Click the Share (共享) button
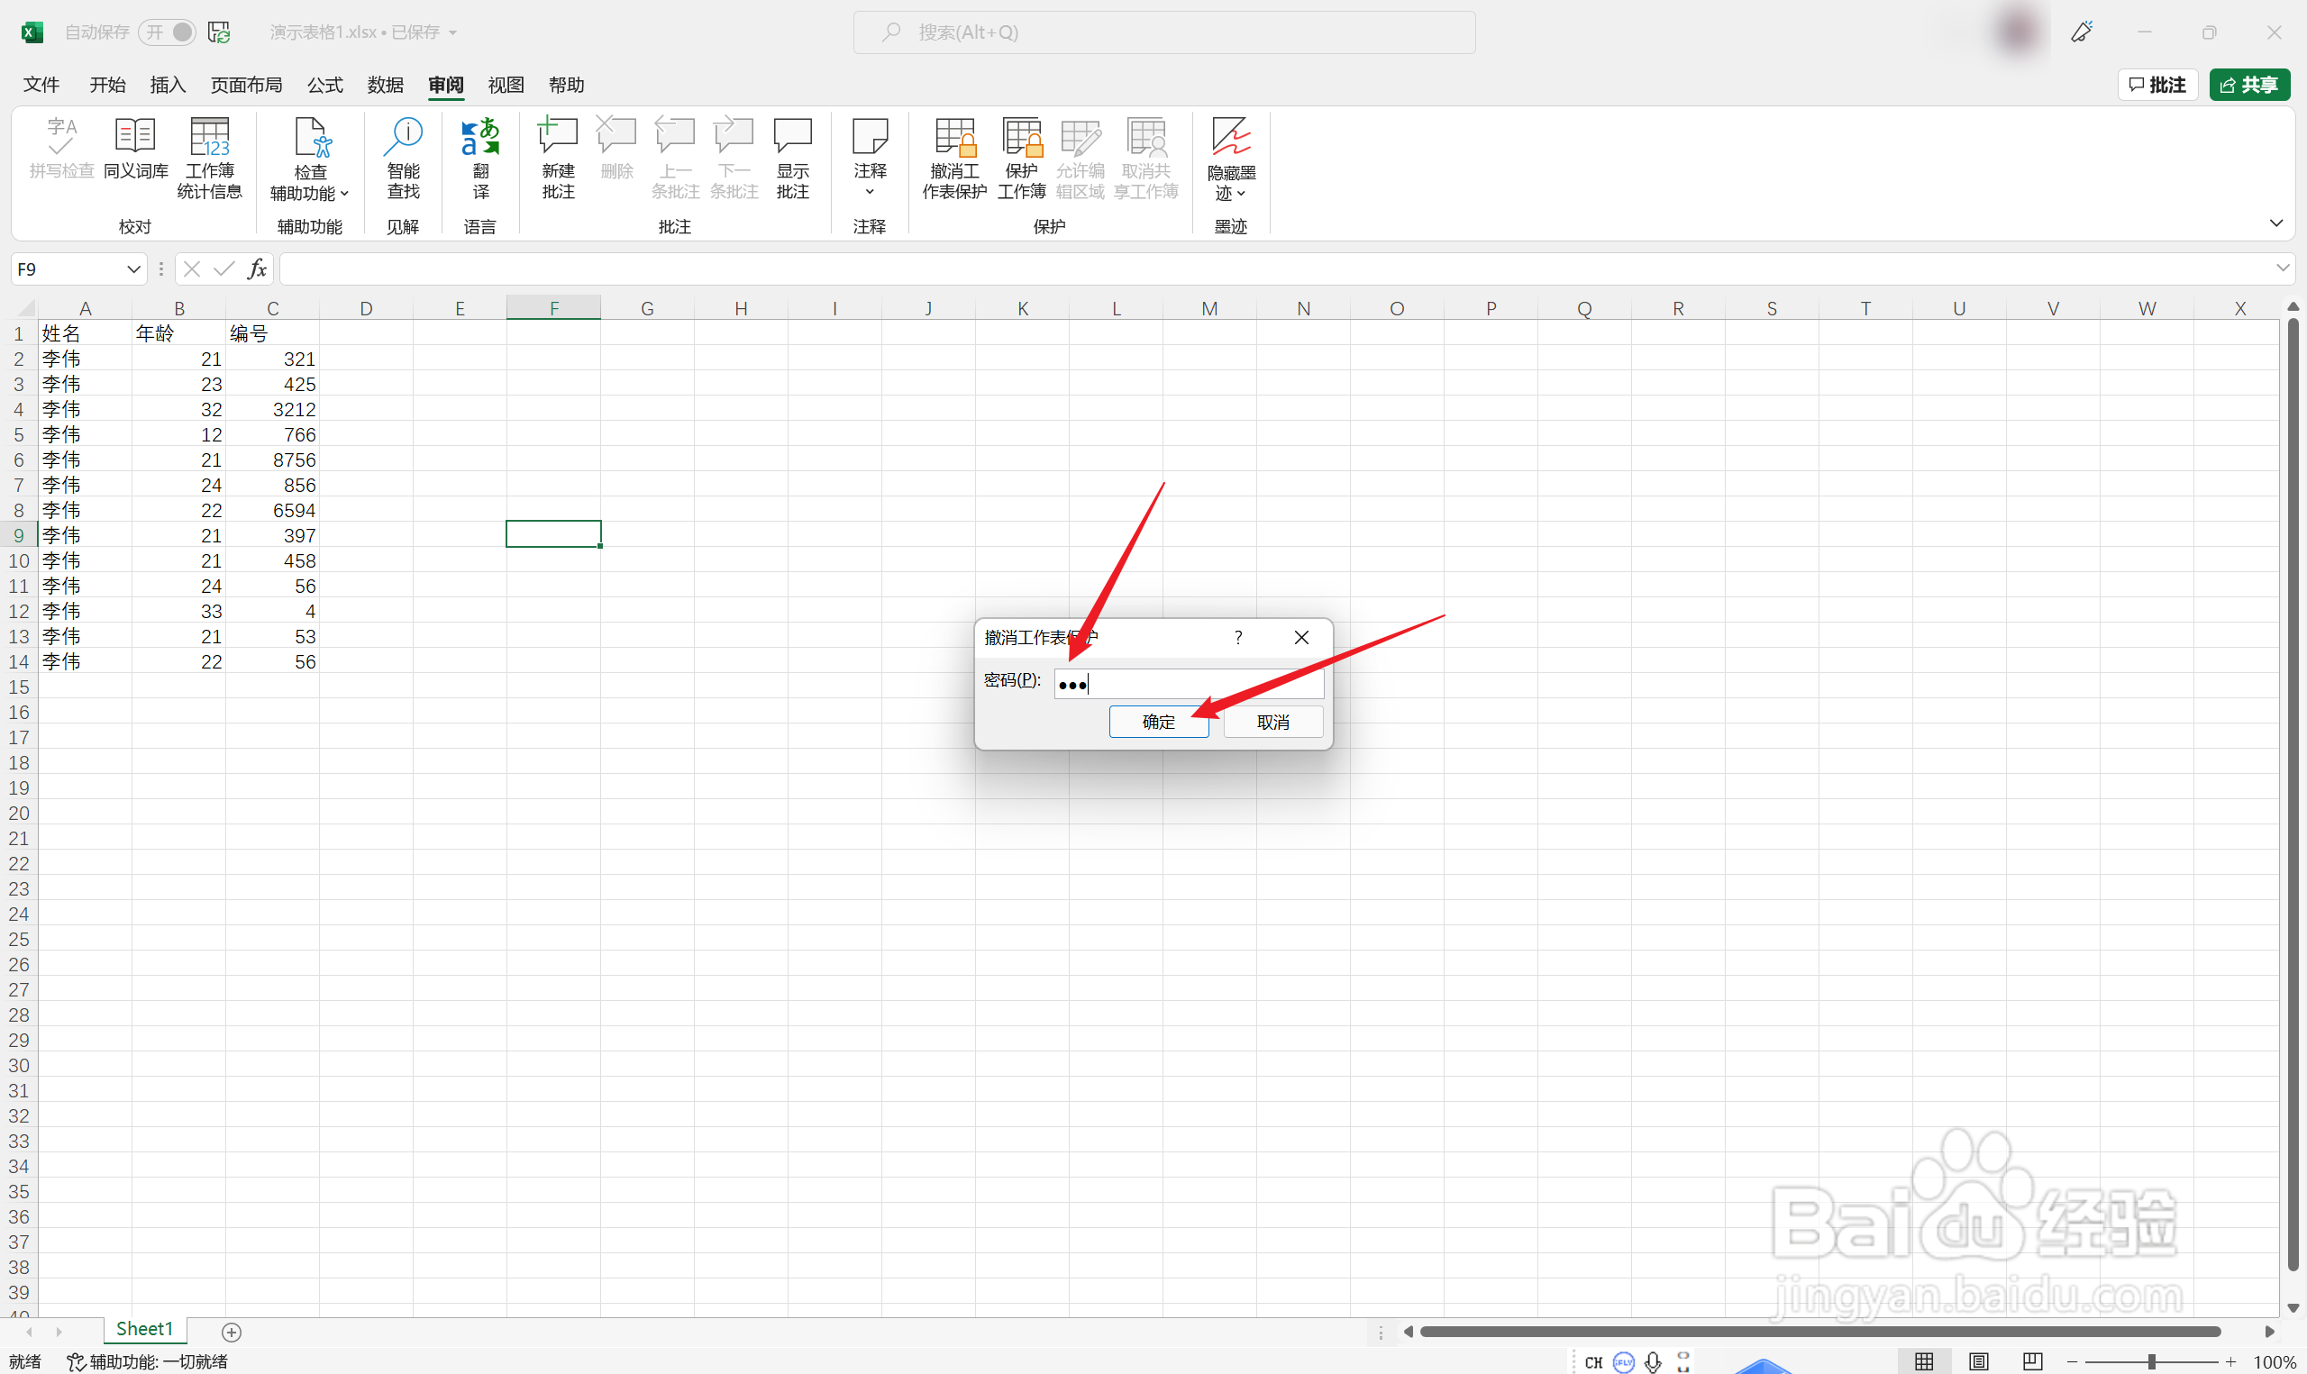 [2248, 85]
